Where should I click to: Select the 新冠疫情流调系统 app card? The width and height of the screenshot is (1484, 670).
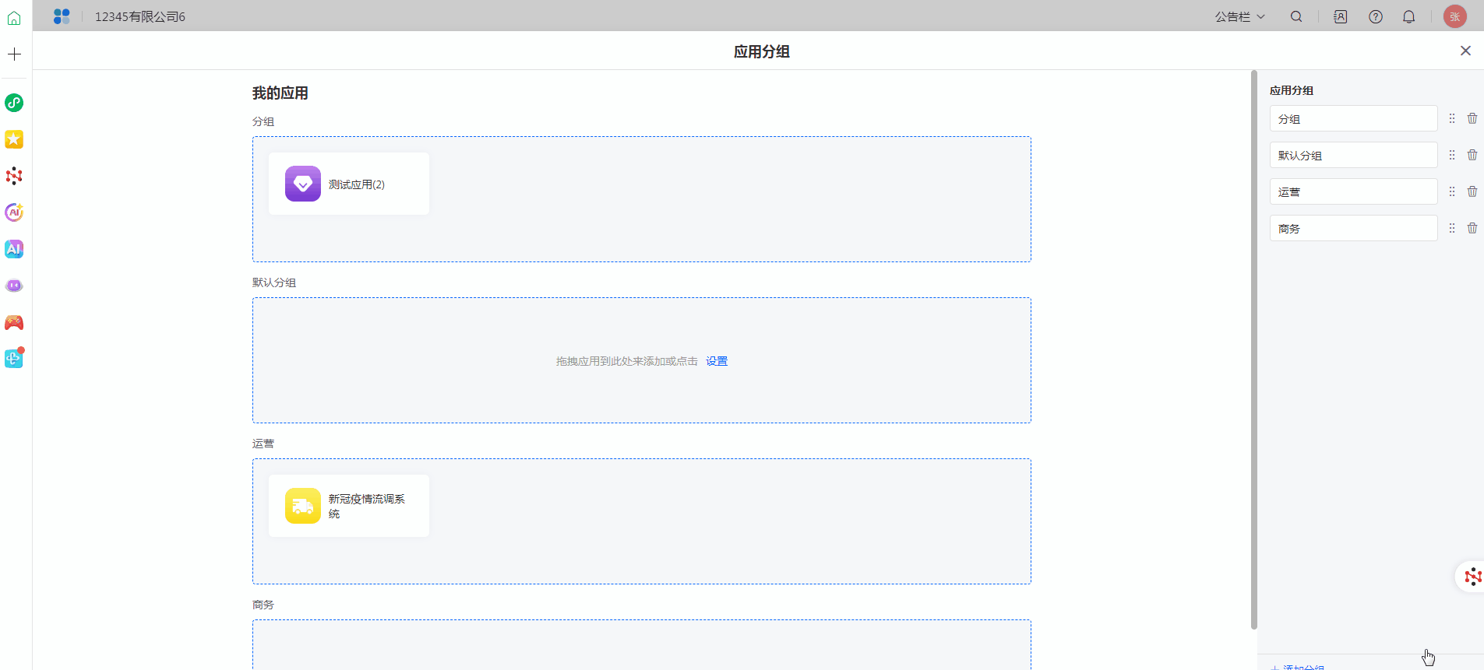349,506
